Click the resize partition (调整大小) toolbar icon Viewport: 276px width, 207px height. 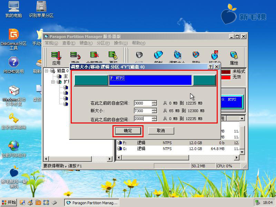coord(178,55)
